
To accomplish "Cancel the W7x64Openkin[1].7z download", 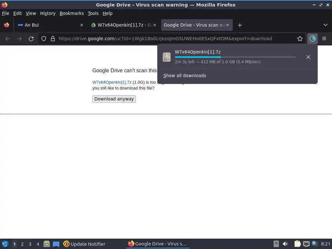I will tap(308, 57).
